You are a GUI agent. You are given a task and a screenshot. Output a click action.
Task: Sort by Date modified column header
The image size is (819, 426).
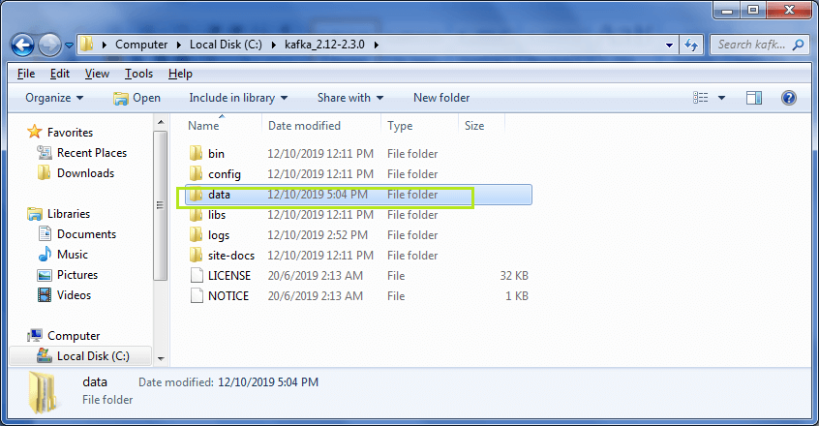pyautogui.click(x=321, y=125)
